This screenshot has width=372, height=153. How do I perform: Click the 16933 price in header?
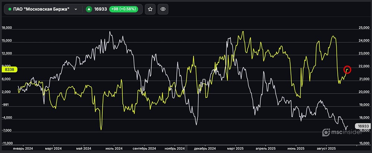click(x=101, y=9)
